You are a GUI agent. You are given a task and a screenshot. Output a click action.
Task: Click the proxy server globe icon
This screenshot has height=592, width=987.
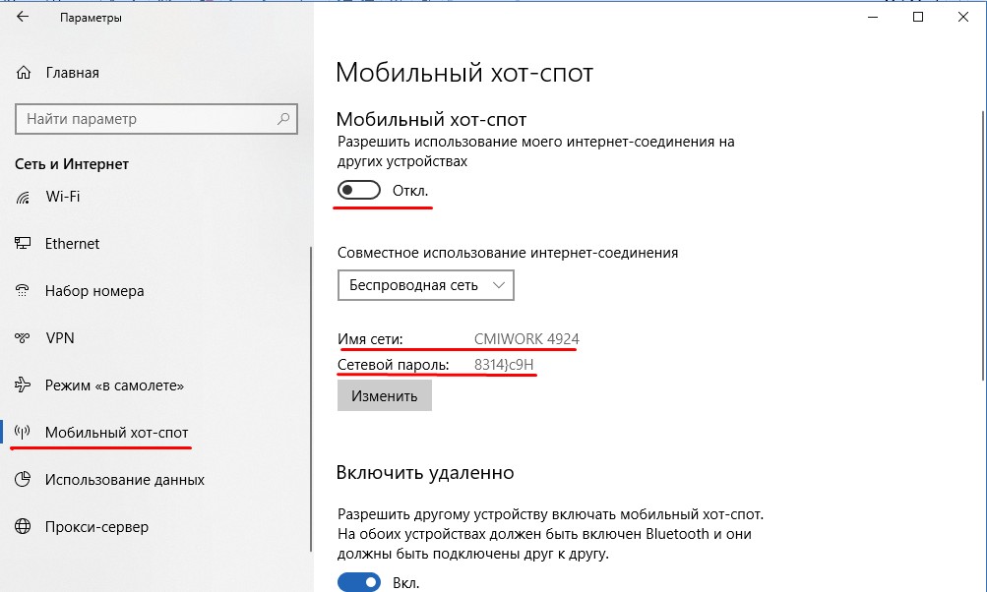click(24, 527)
